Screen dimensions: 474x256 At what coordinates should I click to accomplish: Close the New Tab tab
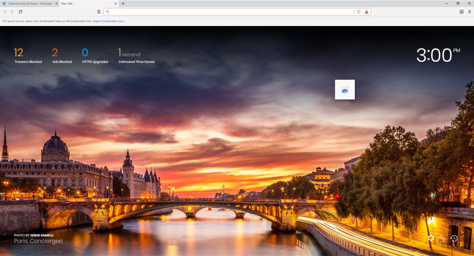click(116, 3)
